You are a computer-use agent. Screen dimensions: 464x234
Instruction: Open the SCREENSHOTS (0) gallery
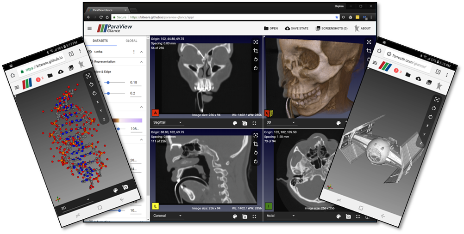pos(332,28)
